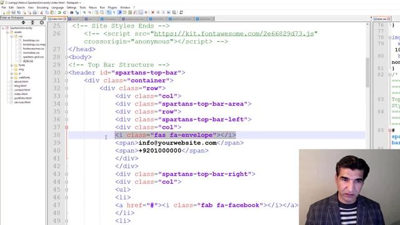Toggle file monitoring toolbar button
Screen dimensions: 400x225
(146, 12)
